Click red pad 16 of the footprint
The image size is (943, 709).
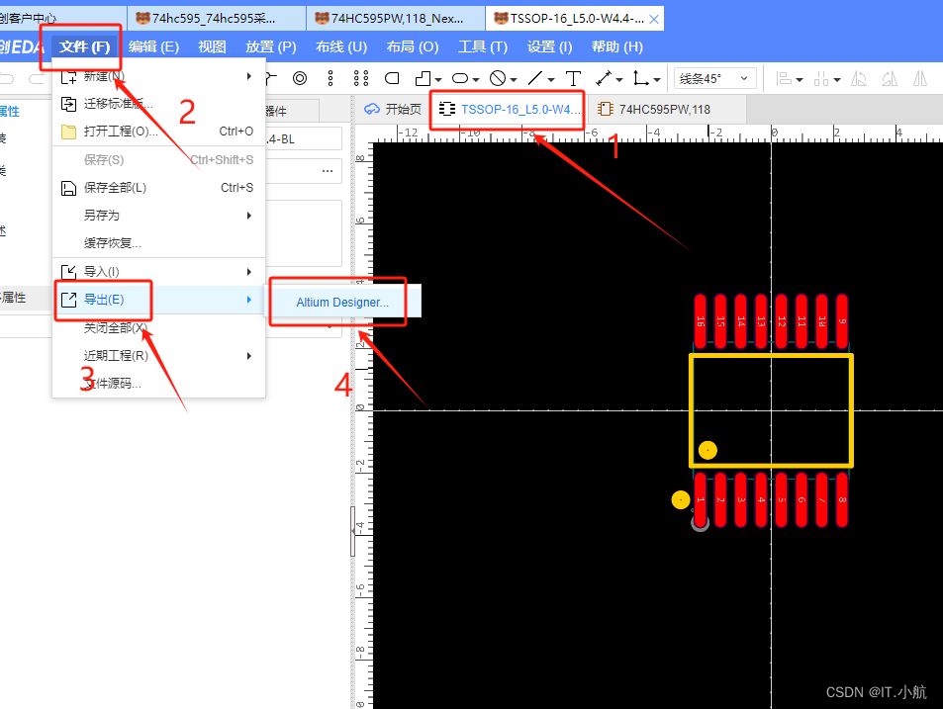point(700,321)
